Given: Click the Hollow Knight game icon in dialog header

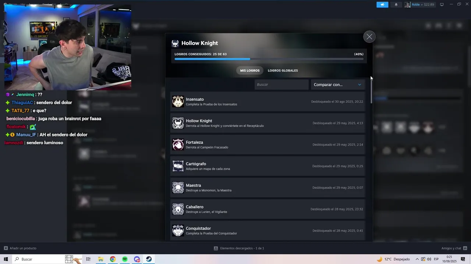Looking at the screenshot, I should pos(175,43).
